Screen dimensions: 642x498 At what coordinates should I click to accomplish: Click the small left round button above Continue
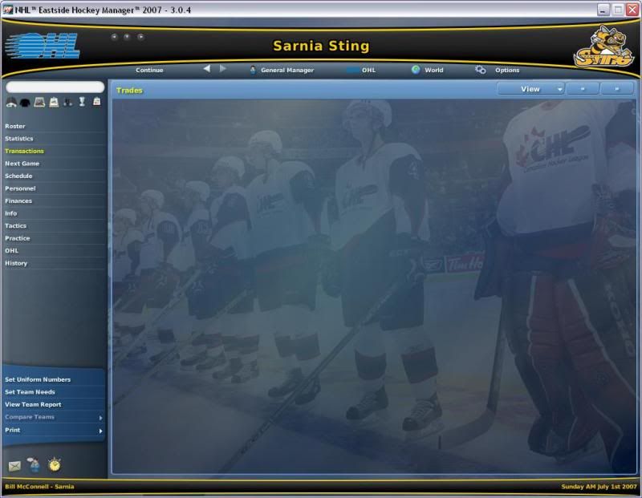point(114,37)
